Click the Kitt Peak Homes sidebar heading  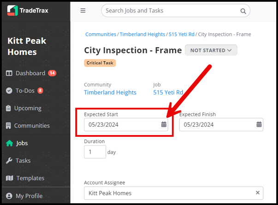coord(27,47)
